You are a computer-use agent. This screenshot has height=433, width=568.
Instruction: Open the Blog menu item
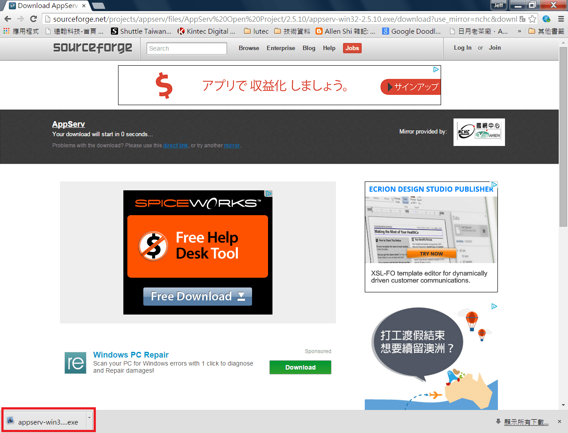309,48
